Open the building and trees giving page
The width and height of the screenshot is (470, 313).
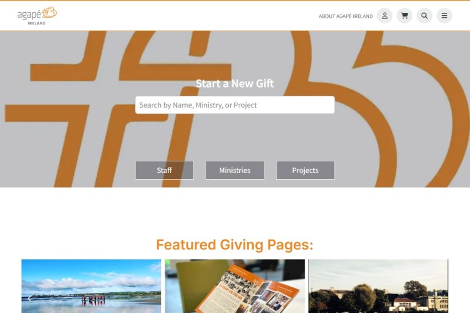click(x=378, y=286)
